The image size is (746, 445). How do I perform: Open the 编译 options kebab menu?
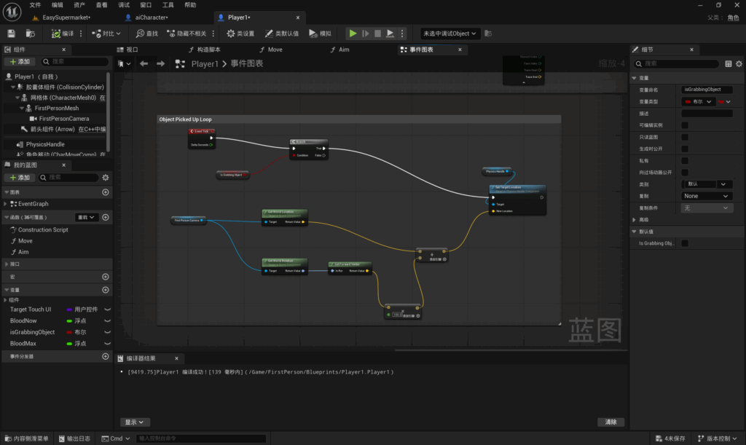tap(81, 34)
